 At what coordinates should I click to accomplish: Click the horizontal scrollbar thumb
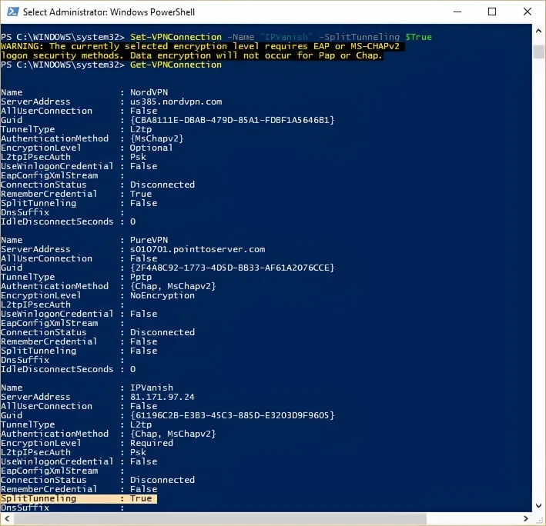pyautogui.click(x=220, y=519)
